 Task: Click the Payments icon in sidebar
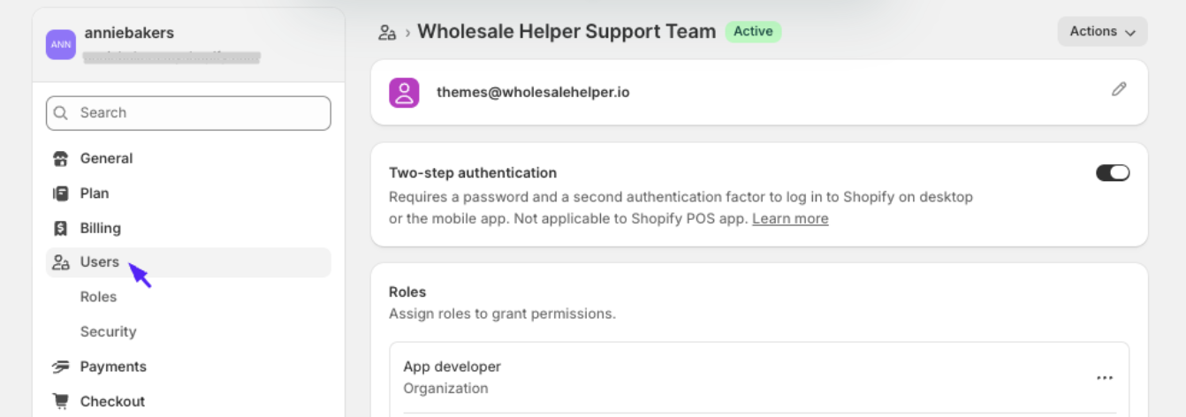60,367
